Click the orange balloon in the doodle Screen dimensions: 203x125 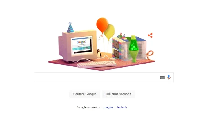pyautogui.click(x=102, y=25)
